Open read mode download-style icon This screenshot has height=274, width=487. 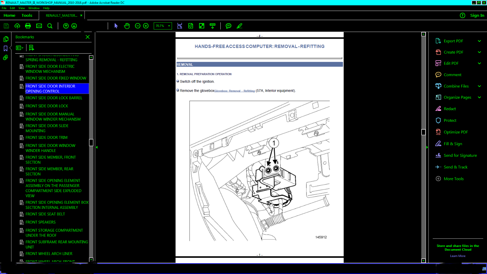coord(212,26)
